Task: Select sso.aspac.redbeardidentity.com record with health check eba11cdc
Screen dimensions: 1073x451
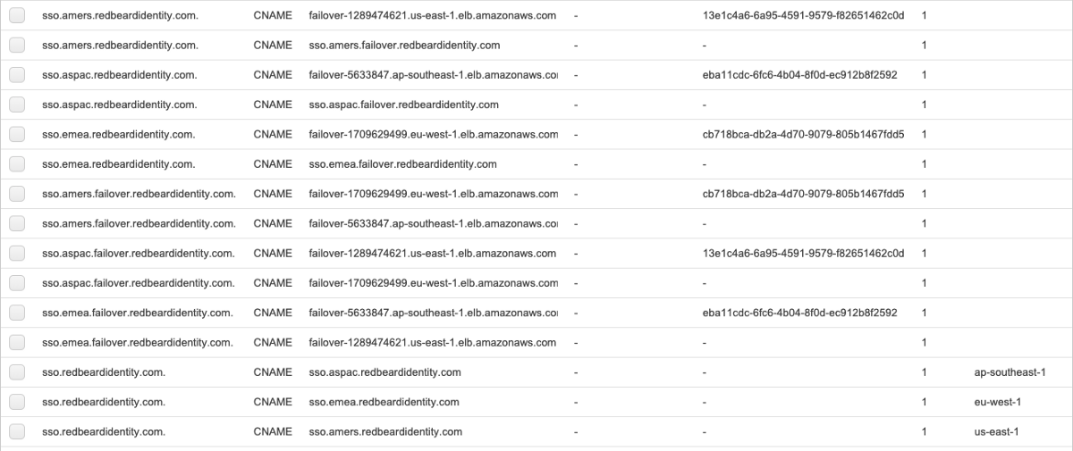Action: click(x=17, y=75)
